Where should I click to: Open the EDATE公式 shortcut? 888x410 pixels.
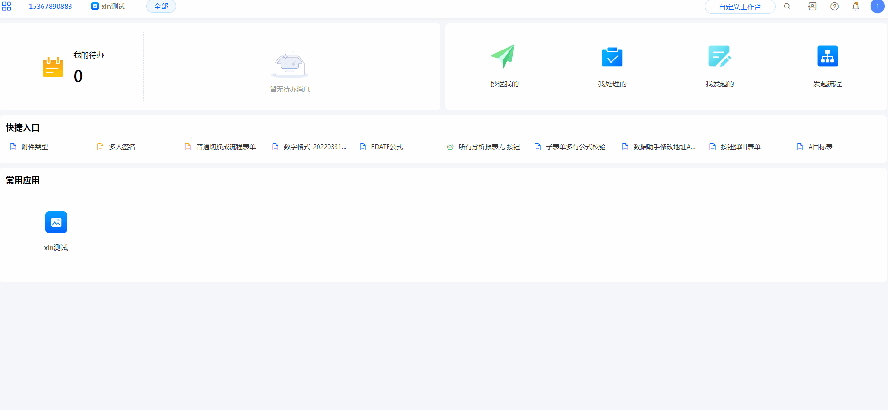[387, 147]
